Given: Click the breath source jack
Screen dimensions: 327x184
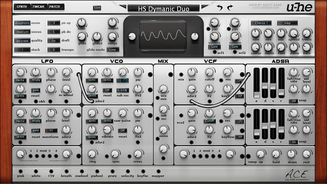Looking at the screenshot, I should pyautogui.click(x=66, y=171).
